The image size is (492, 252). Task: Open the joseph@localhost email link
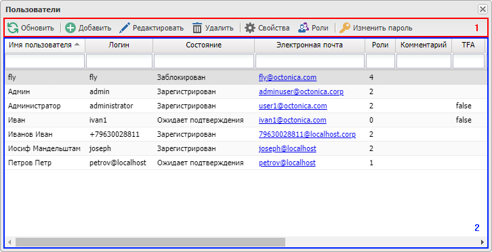pos(287,149)
